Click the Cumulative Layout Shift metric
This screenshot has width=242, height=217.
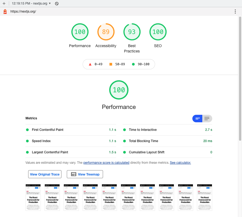167,152
